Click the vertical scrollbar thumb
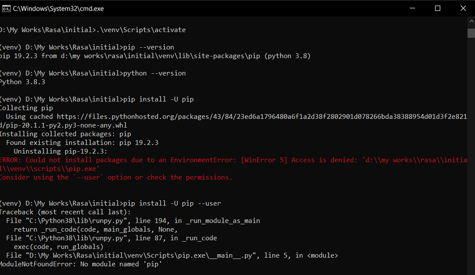Viewport: 475px width, 275px height. [x=471, y=32]
